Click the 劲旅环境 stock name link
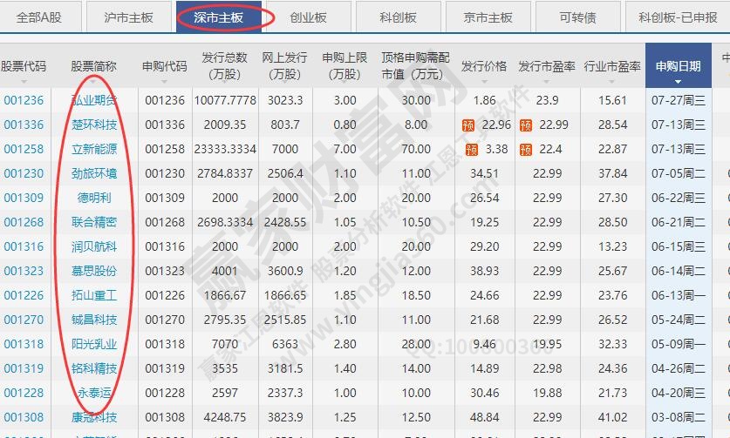The height and width of the screenshot is (438, 730). coord(93,173)
